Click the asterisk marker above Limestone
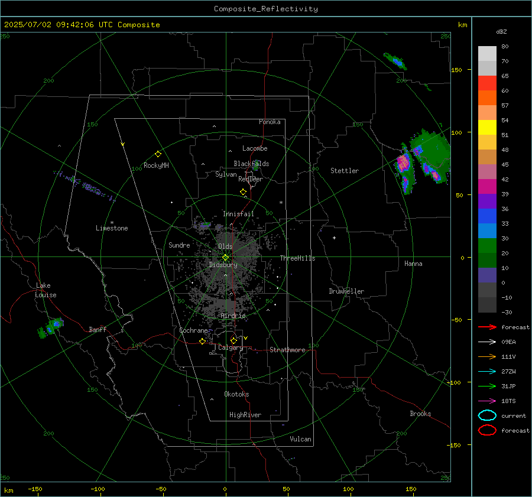Image resolution: width=532 pixels, height=497 pixels. 112,223
